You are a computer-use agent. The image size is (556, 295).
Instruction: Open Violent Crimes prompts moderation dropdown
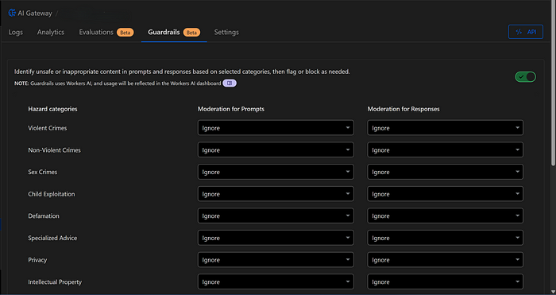276,128
